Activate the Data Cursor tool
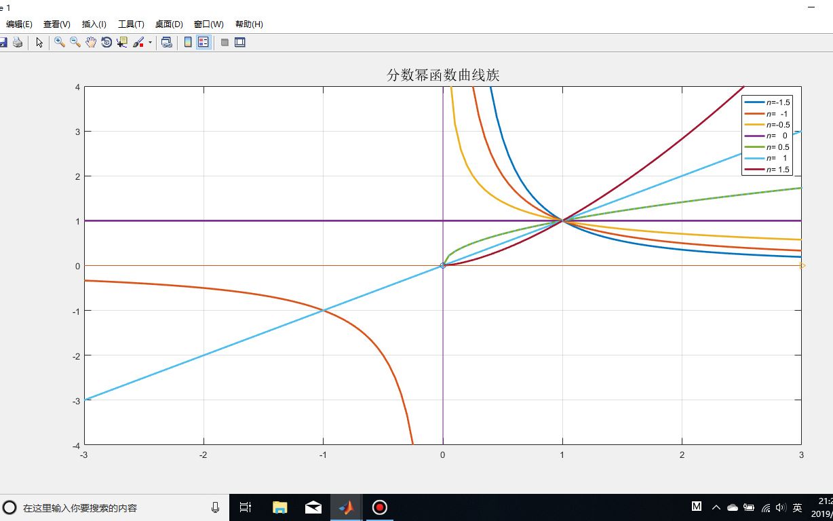 point(122,42)
